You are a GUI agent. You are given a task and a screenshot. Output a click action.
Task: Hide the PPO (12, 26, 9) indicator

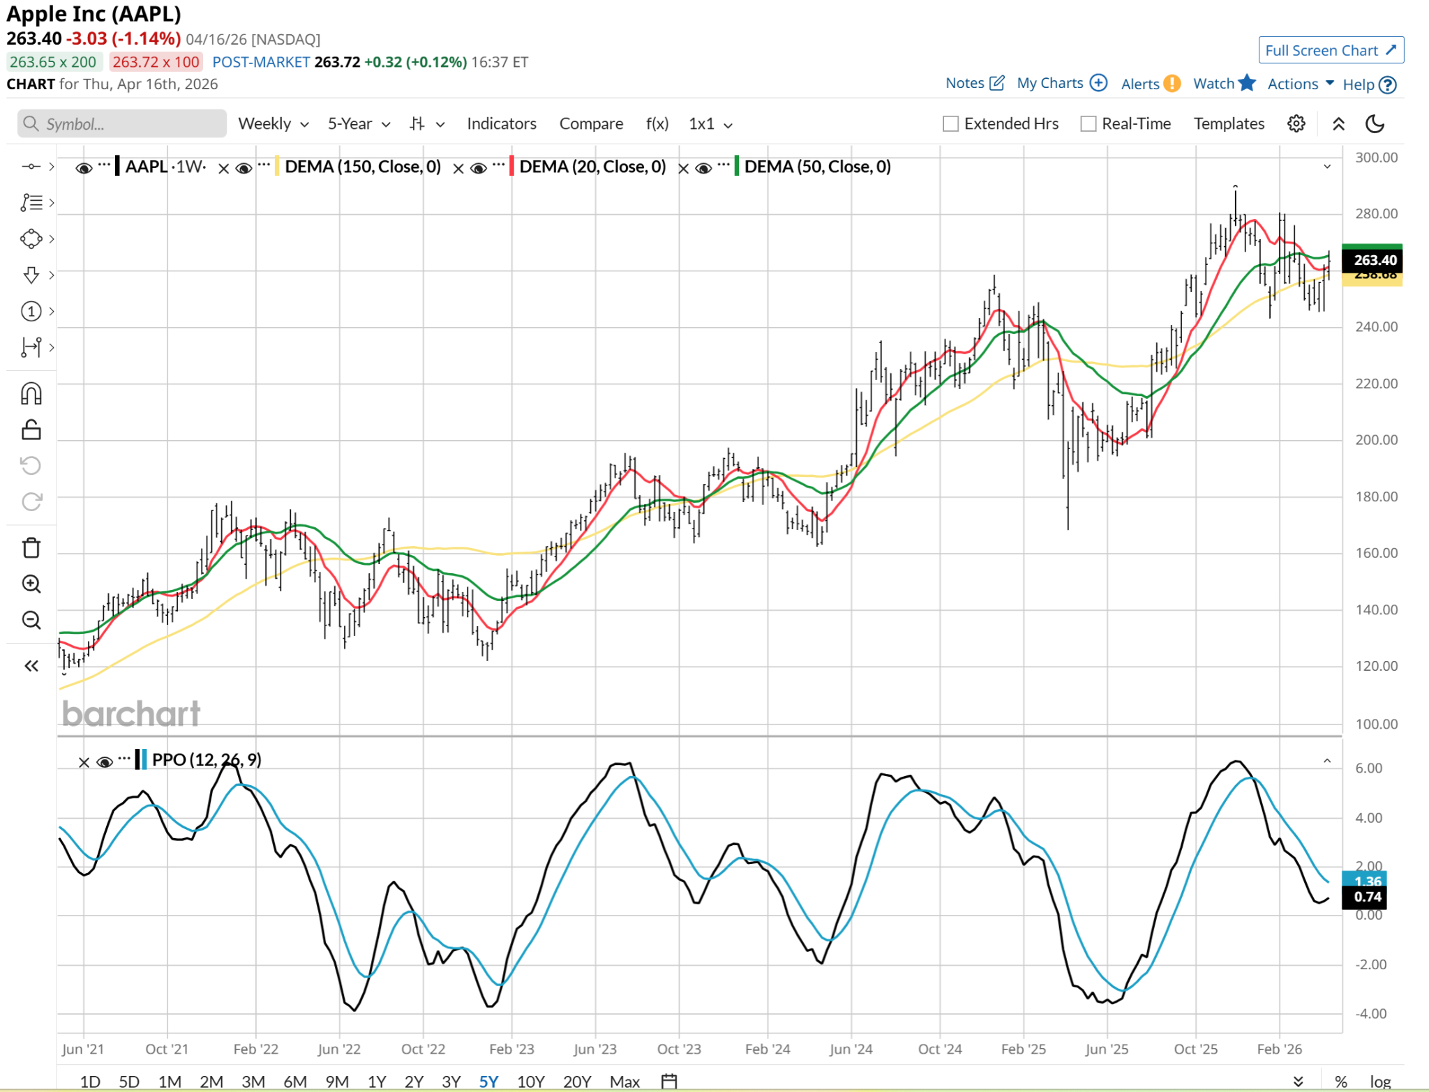click(x=105, y=761)
